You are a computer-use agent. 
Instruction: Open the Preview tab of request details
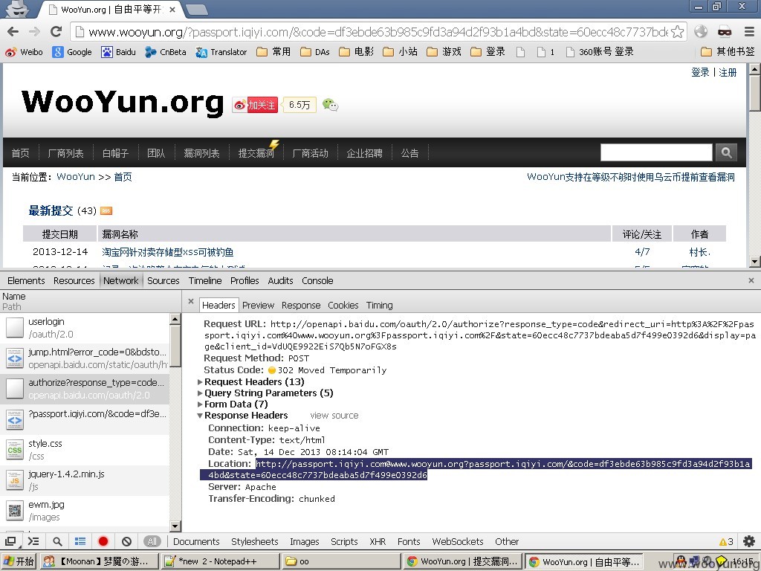pos(258,306)
